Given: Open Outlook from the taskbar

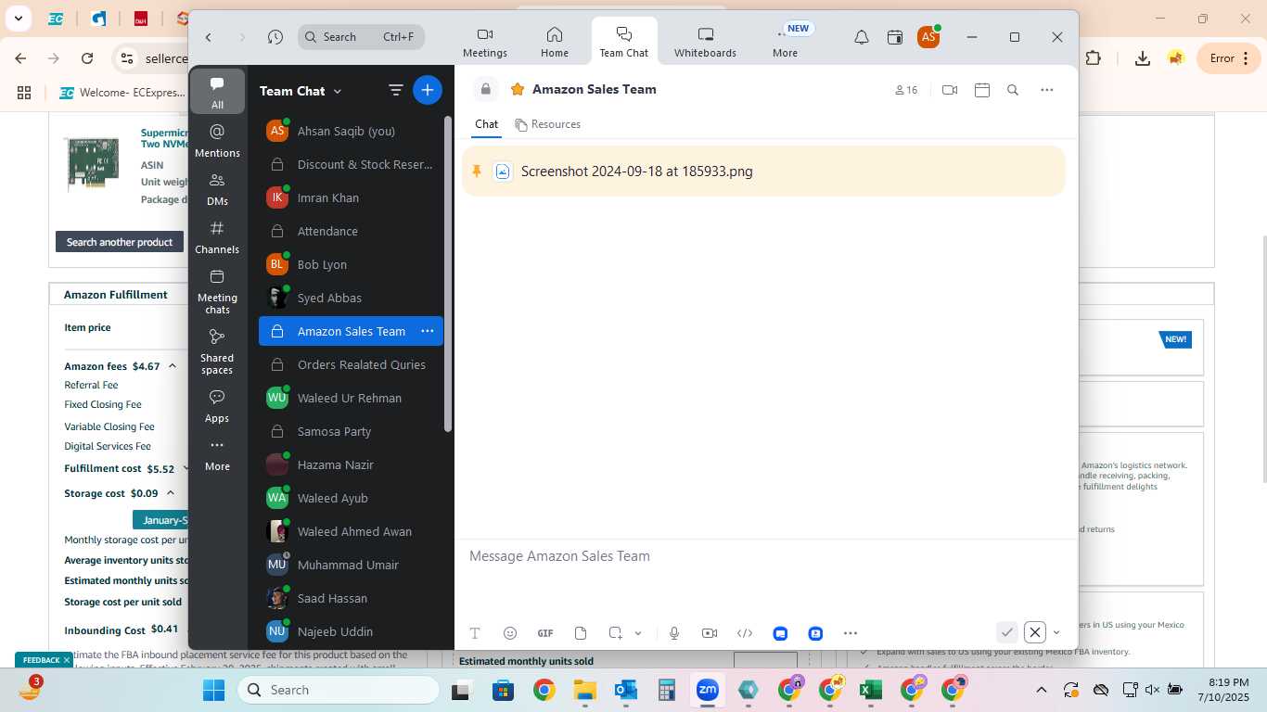Looking at the screenshot, I should pos(626,690).
